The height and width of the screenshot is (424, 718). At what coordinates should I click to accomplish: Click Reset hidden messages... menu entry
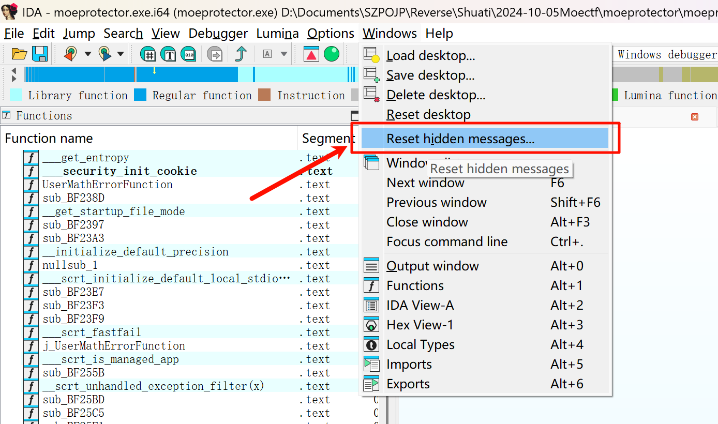point(485,139)
